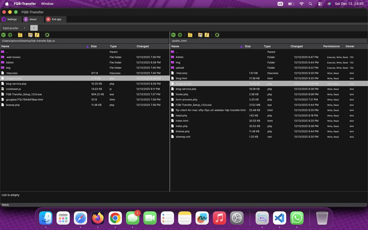
Task: Go to parent folder in local pane
Action: [20, 35]
